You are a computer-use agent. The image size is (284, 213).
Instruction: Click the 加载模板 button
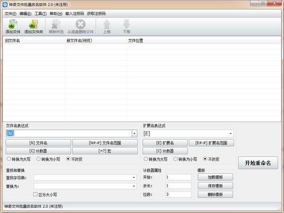215,177
